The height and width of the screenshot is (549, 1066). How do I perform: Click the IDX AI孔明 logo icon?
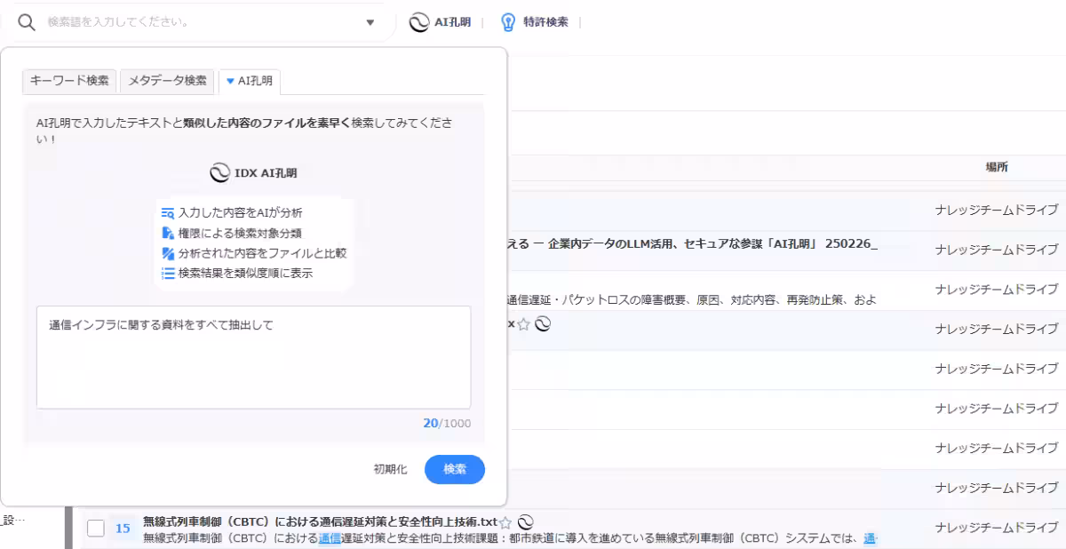point(221,173)
